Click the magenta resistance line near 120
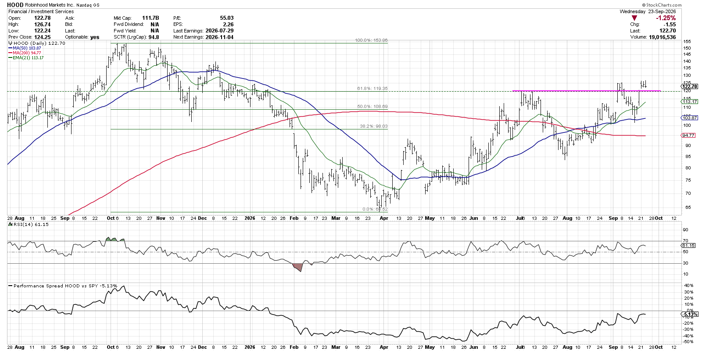 coord(586,91)
